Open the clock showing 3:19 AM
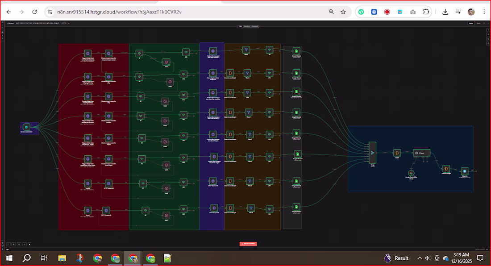Image resolution: width=491 pixels, height=266 pixels. click(461, 258)
